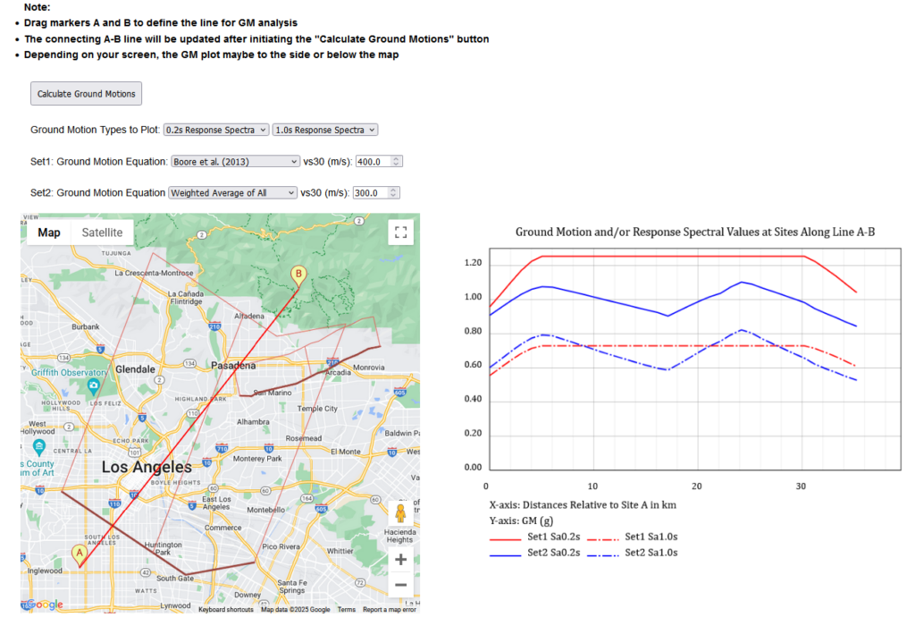Switch to the Map view tab

(x=49, y=233)
